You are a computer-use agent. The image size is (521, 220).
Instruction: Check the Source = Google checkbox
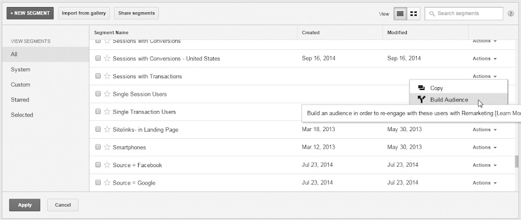[98, 182]
